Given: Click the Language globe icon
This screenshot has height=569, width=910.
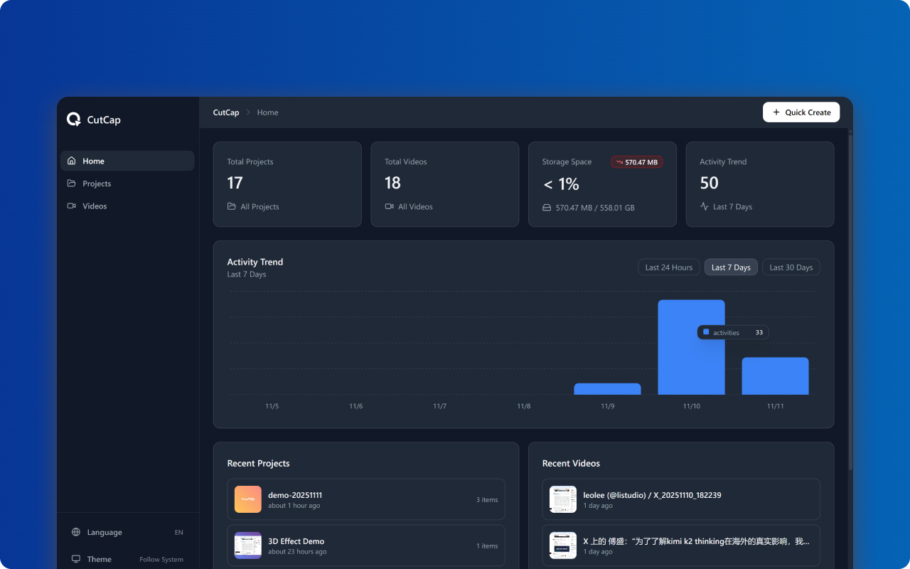Looking at the screenshot, I should pyautogui.click(x=76, y=532).
